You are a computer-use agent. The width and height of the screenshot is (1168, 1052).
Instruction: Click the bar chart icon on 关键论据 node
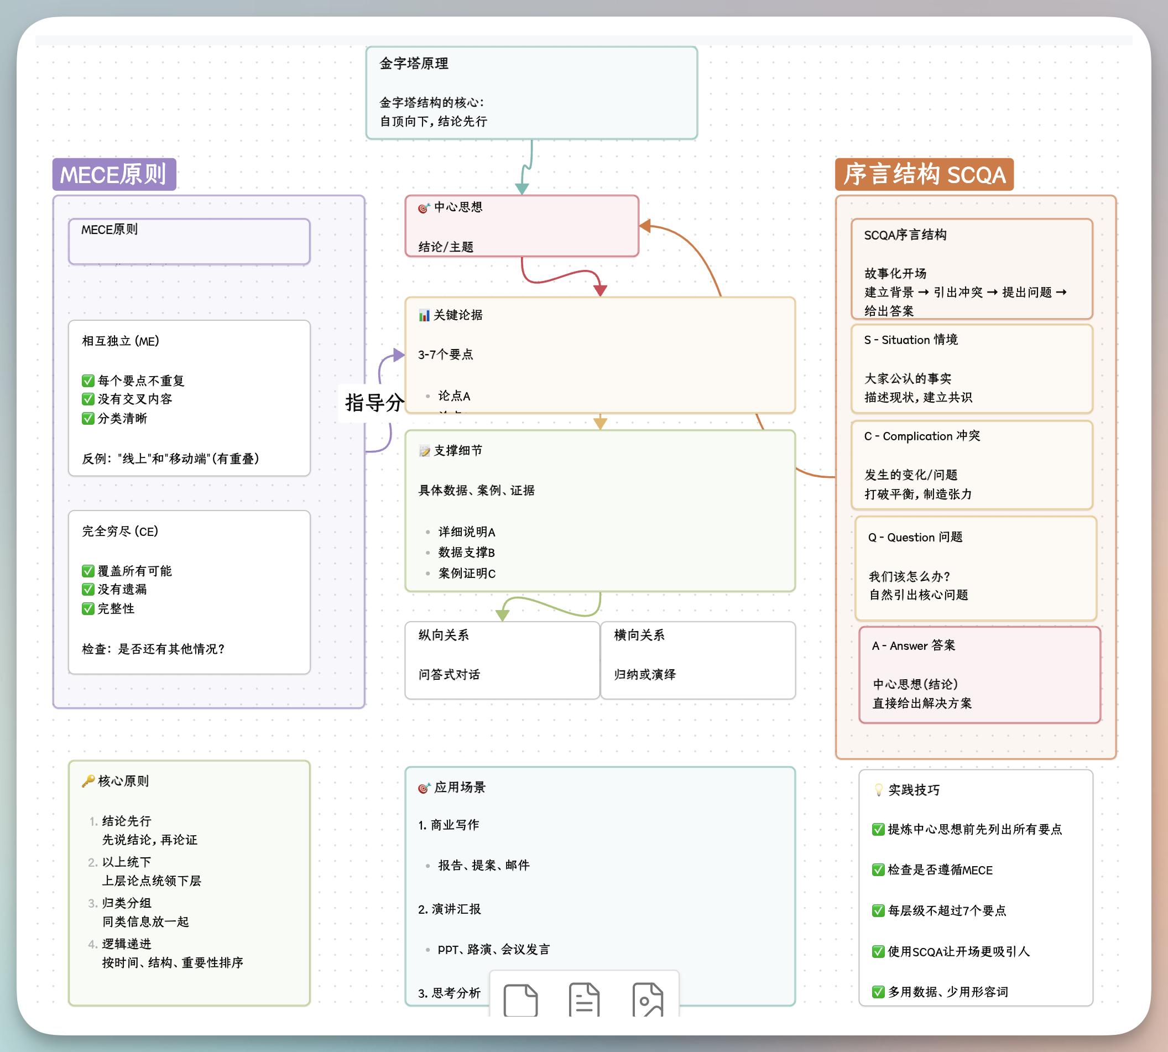point(423,314)
